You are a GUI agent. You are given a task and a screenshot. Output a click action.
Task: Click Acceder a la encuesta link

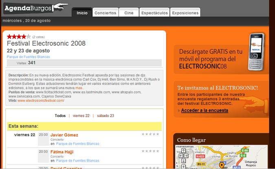pyautogui.click(x=205, y=110)
